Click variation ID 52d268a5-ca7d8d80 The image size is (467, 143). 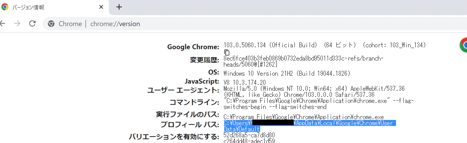(249, 135)
